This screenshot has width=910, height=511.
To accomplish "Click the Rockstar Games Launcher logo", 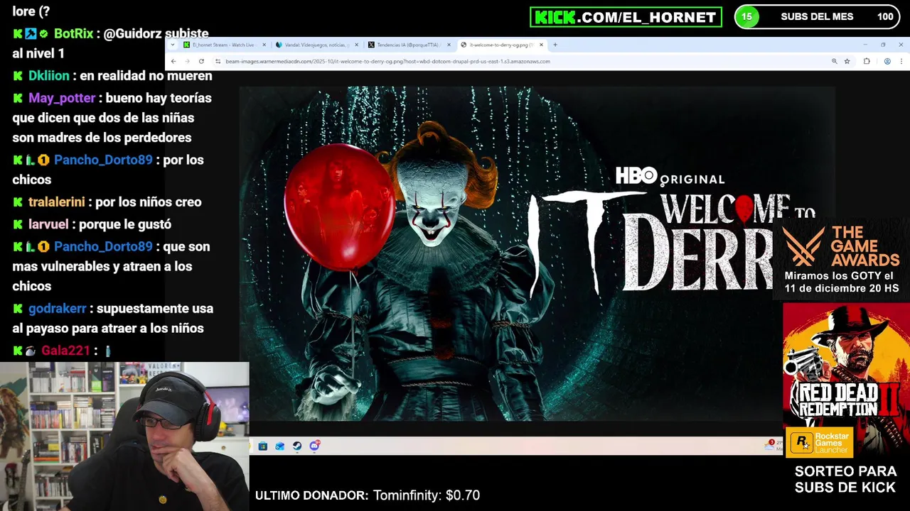I will coord(820,442).
